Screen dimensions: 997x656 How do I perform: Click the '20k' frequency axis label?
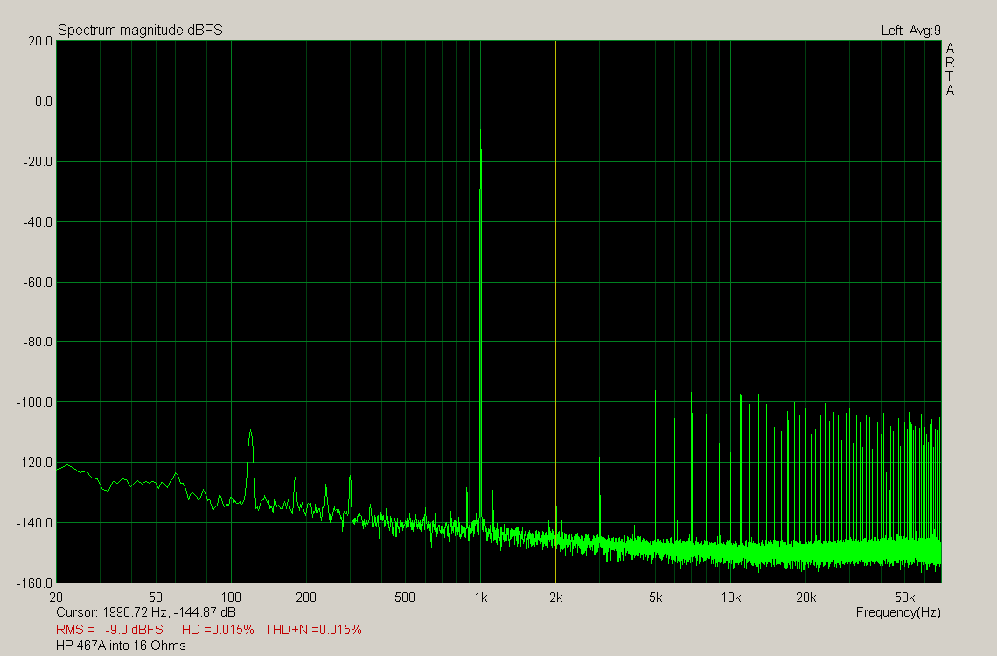pyautogui.click(x=805, y=597)
